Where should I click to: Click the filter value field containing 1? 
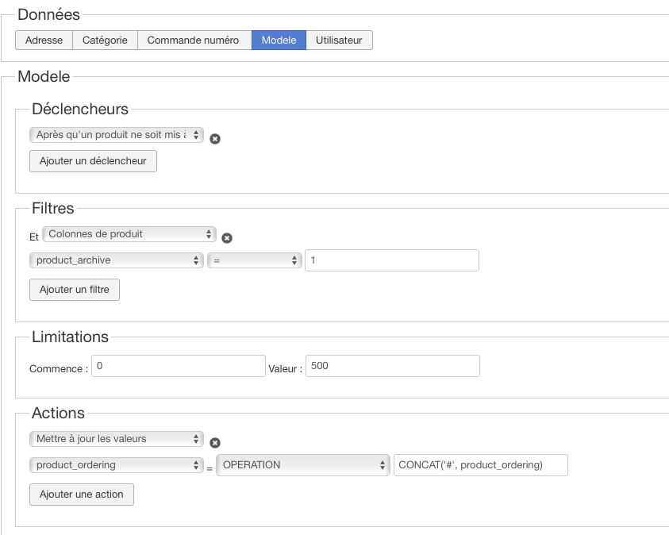point(392,260)
